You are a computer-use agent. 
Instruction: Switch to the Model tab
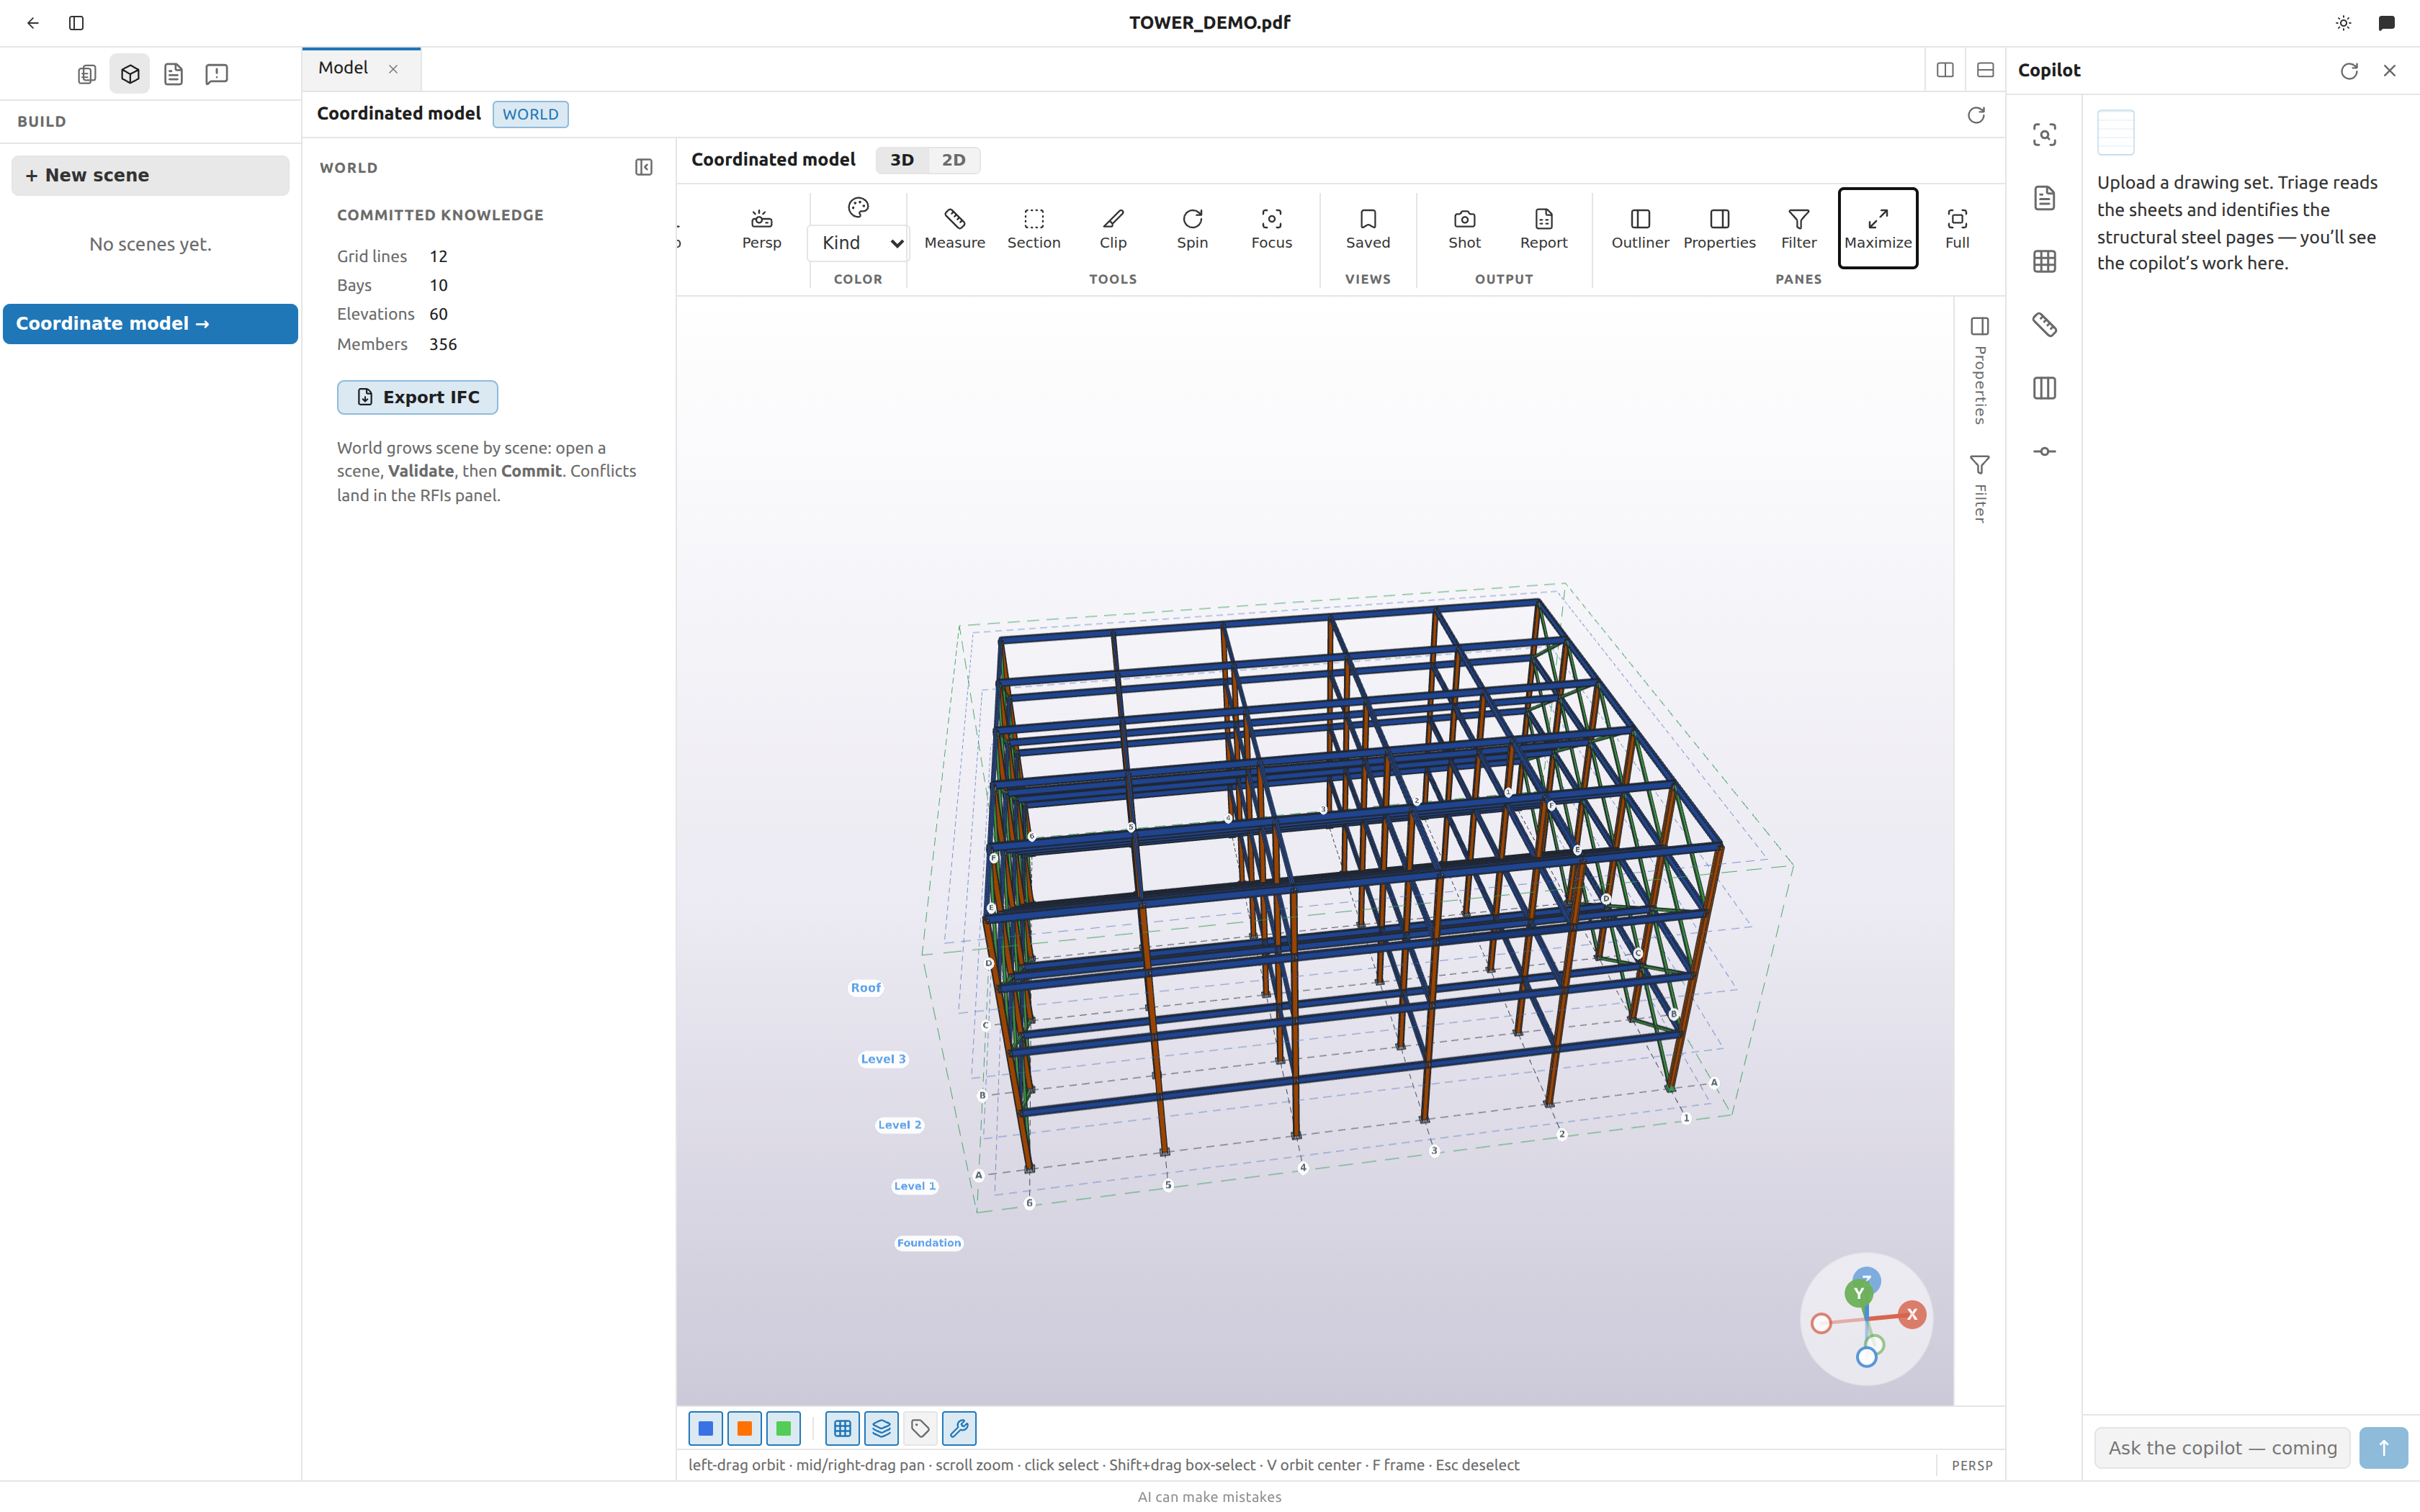click(x=343, y=68)
